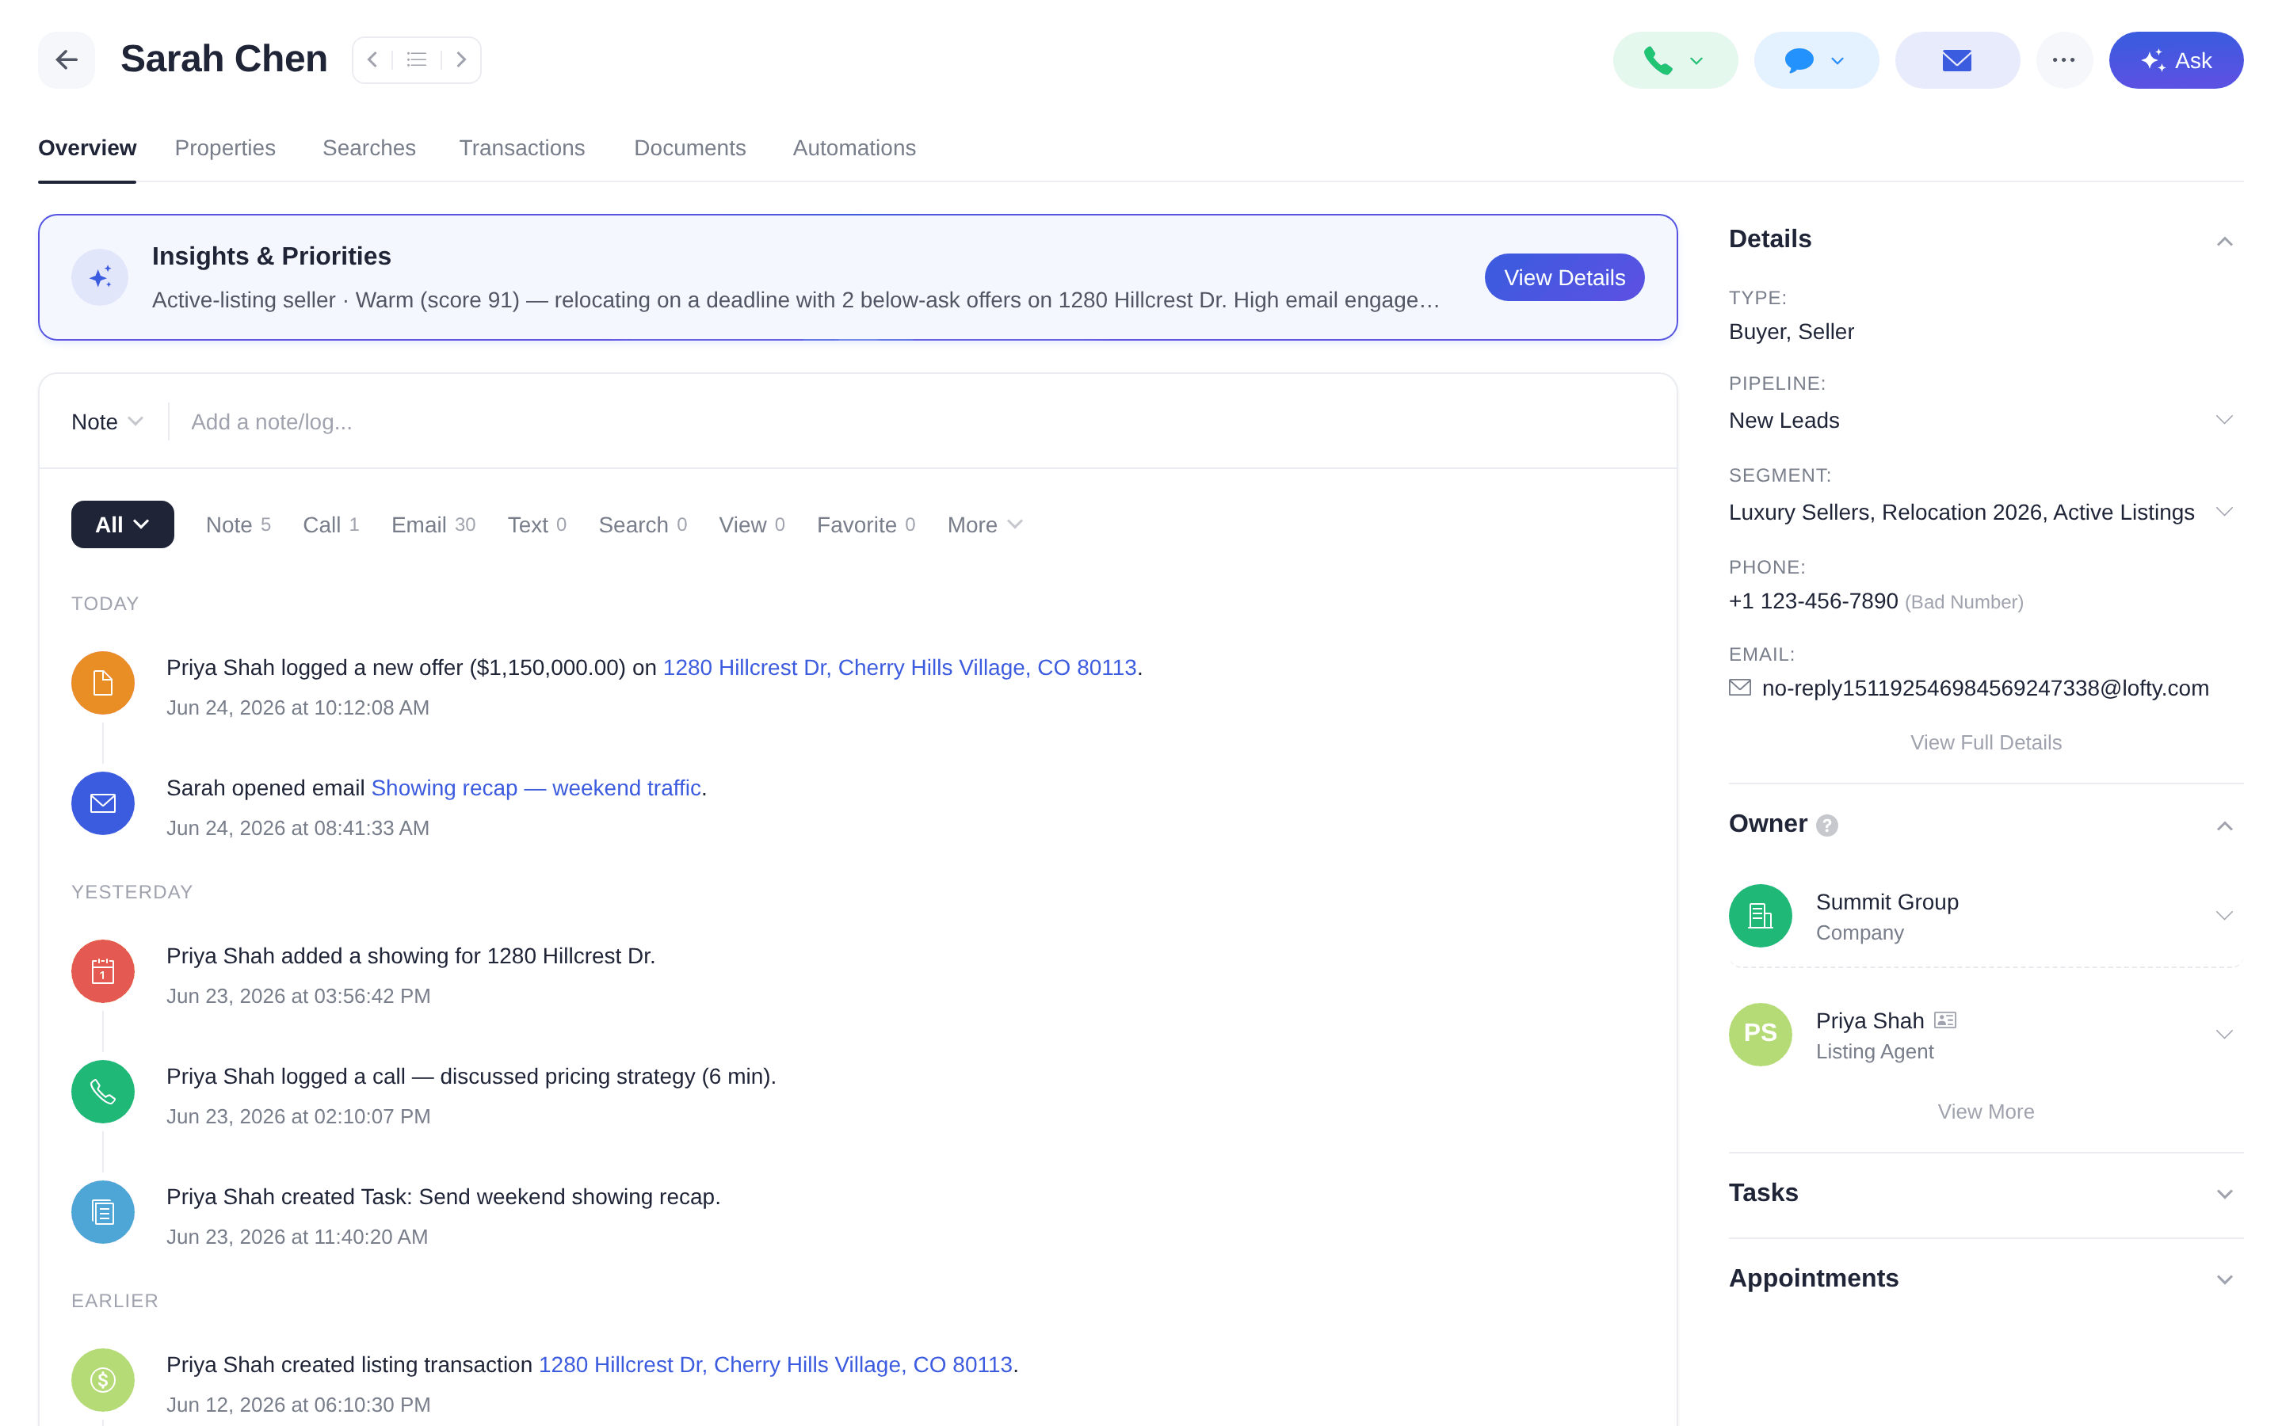Expand the Summit Group owner row
This screenshot has height=1426, width=2282.
2224,916
